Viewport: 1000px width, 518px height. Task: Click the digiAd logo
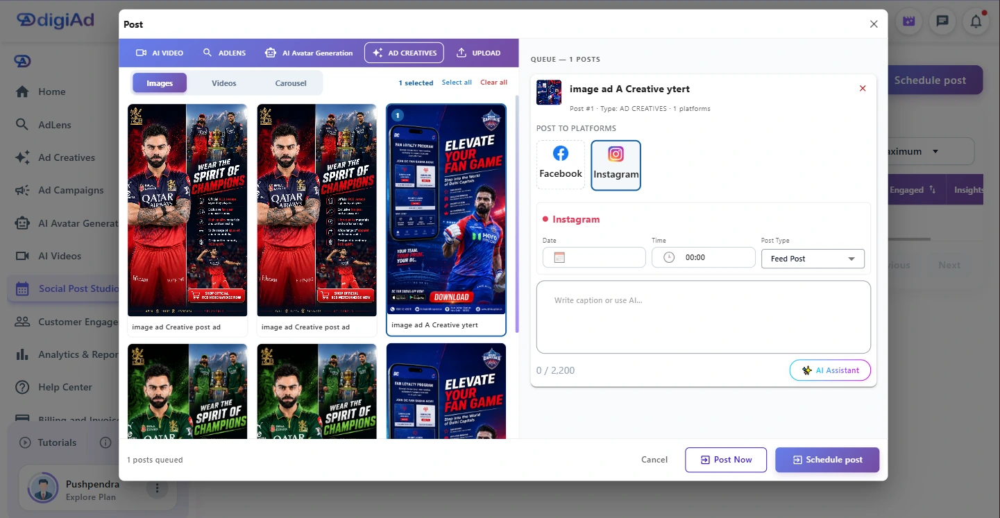tap(56, 19)
